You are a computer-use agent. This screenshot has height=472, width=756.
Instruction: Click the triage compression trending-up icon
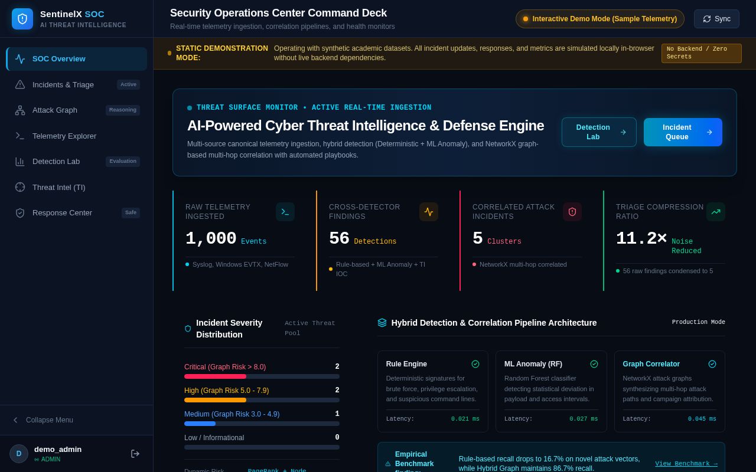click(716, 212)
